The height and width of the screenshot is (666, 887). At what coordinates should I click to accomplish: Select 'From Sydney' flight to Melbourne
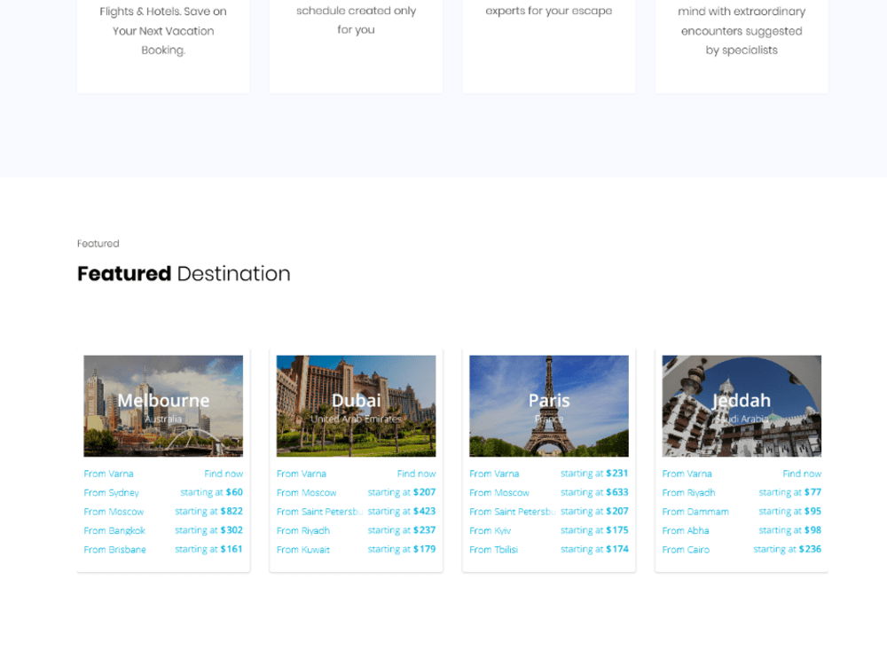[112, 492]
